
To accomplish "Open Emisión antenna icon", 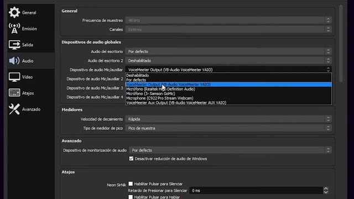I will pyautogui.click(x=14, y=28).
